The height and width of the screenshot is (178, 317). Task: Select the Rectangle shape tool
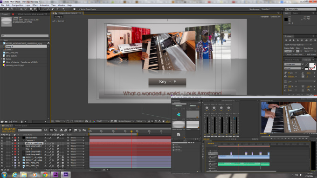[x=31, y=9]
